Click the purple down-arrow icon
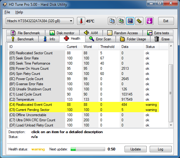The image size is (180, 158). click(149, 21)
